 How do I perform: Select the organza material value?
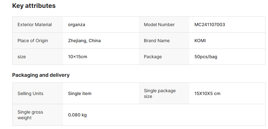pos(77,25)
